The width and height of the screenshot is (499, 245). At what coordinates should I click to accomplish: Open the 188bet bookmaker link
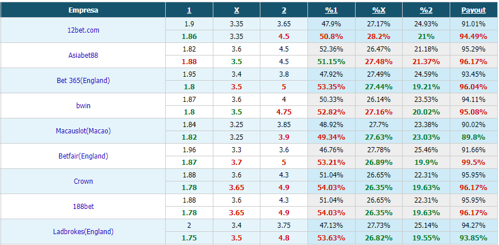(x=83, y=206)
